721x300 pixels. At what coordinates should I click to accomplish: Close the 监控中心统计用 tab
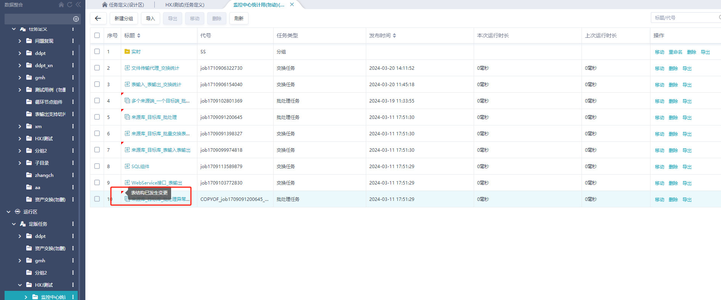point(292,5)
